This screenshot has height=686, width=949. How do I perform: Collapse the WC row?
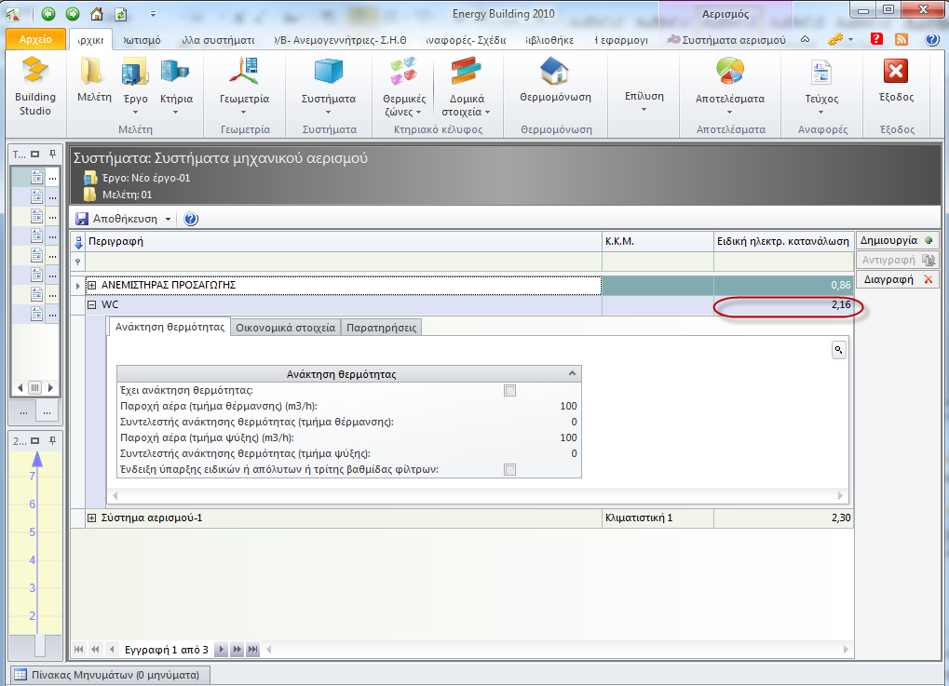[92, 305]
